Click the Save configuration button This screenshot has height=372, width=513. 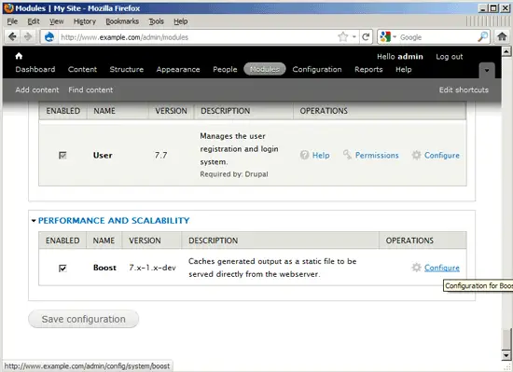83,319
